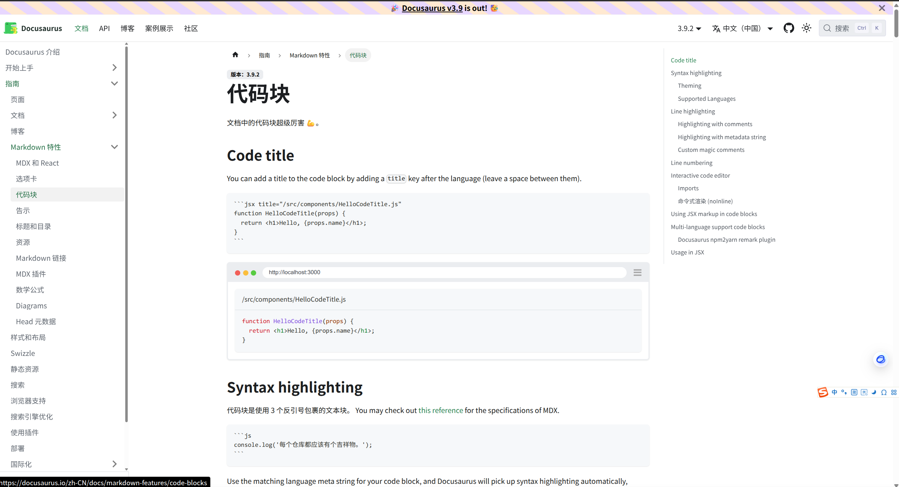Click the Sogou input method S icon
The height and width of the screenshot is (487, 899).
point(823,392)
